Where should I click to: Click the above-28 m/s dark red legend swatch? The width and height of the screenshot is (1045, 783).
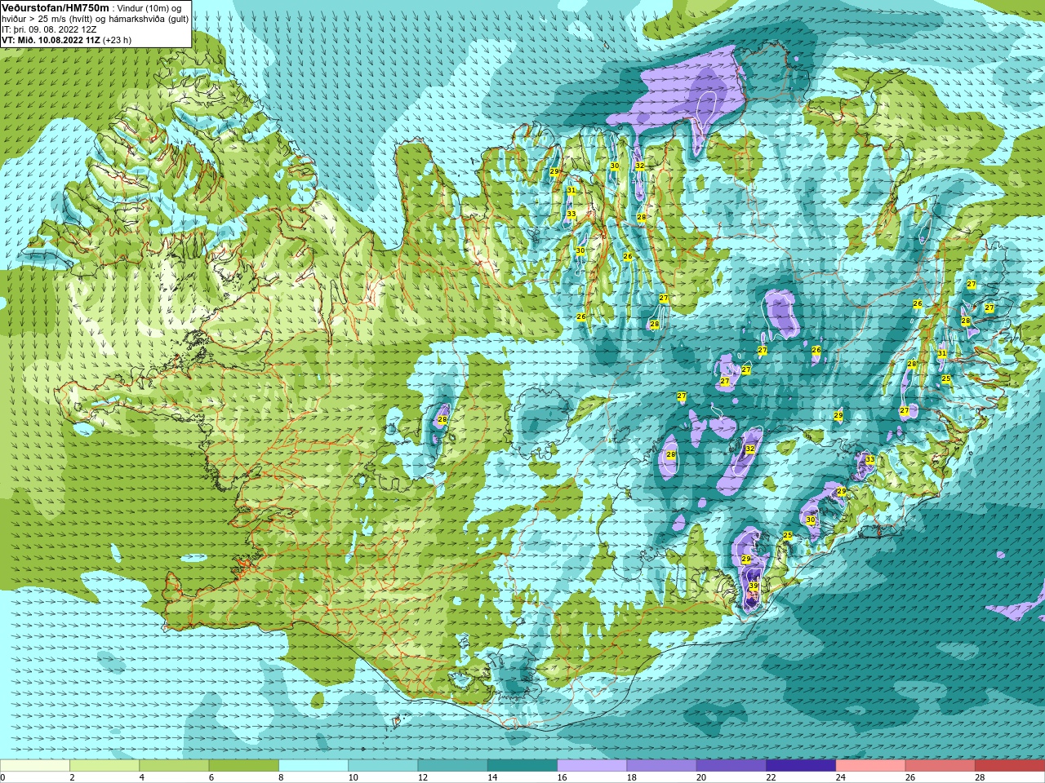click(x=1010, y=766)
